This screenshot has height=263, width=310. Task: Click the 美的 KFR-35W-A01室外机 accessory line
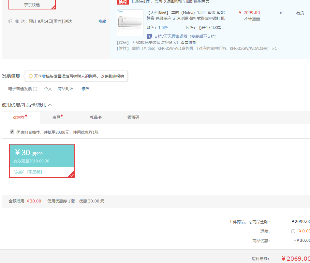(197, 48)
